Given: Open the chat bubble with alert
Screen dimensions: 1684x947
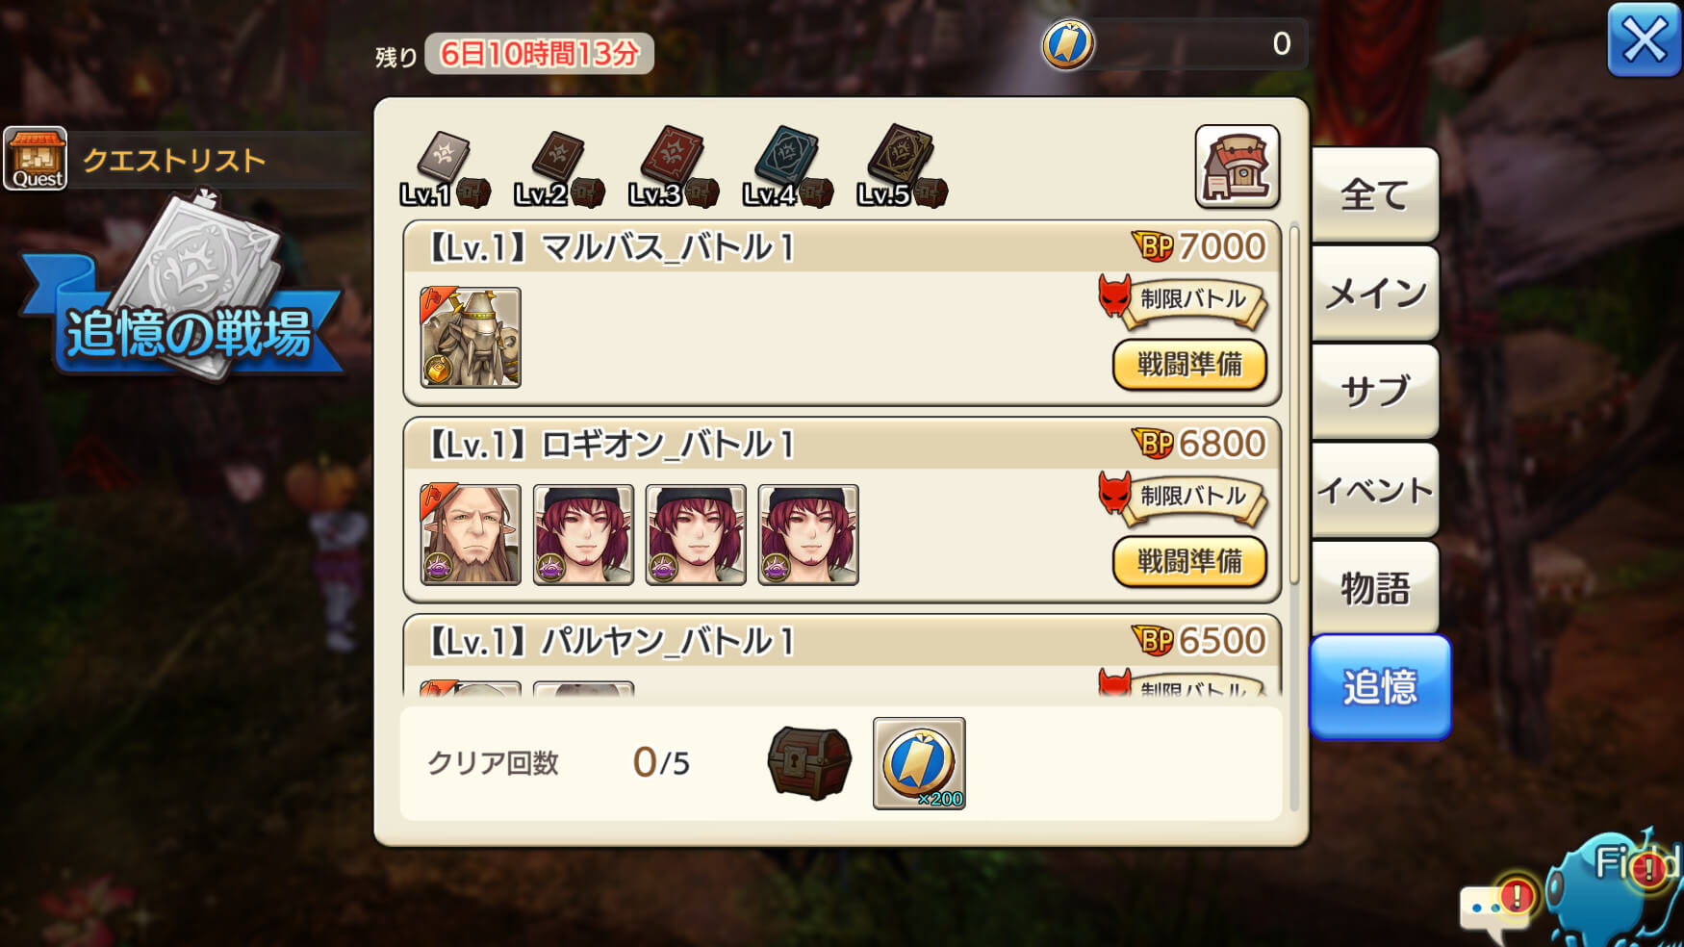Looking at the screenshot, I should [1496, 907].
